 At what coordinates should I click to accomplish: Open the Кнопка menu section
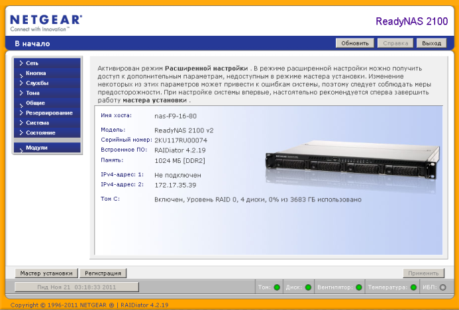pos(47,73)
